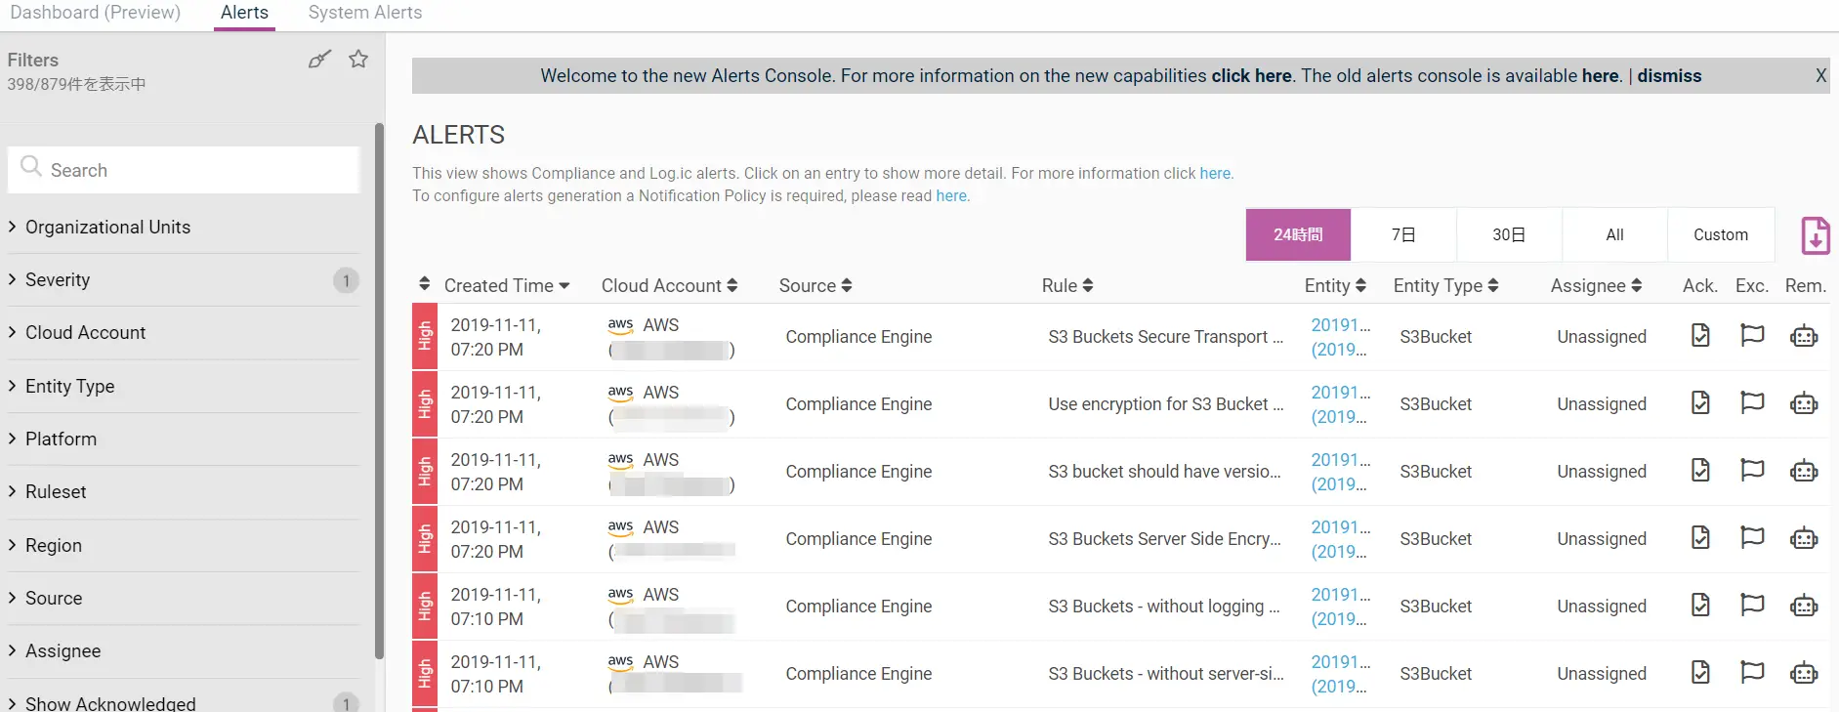
Task: Acknowledge the S3 Buckets Secure Transport alert
Action: [1700, 336]
